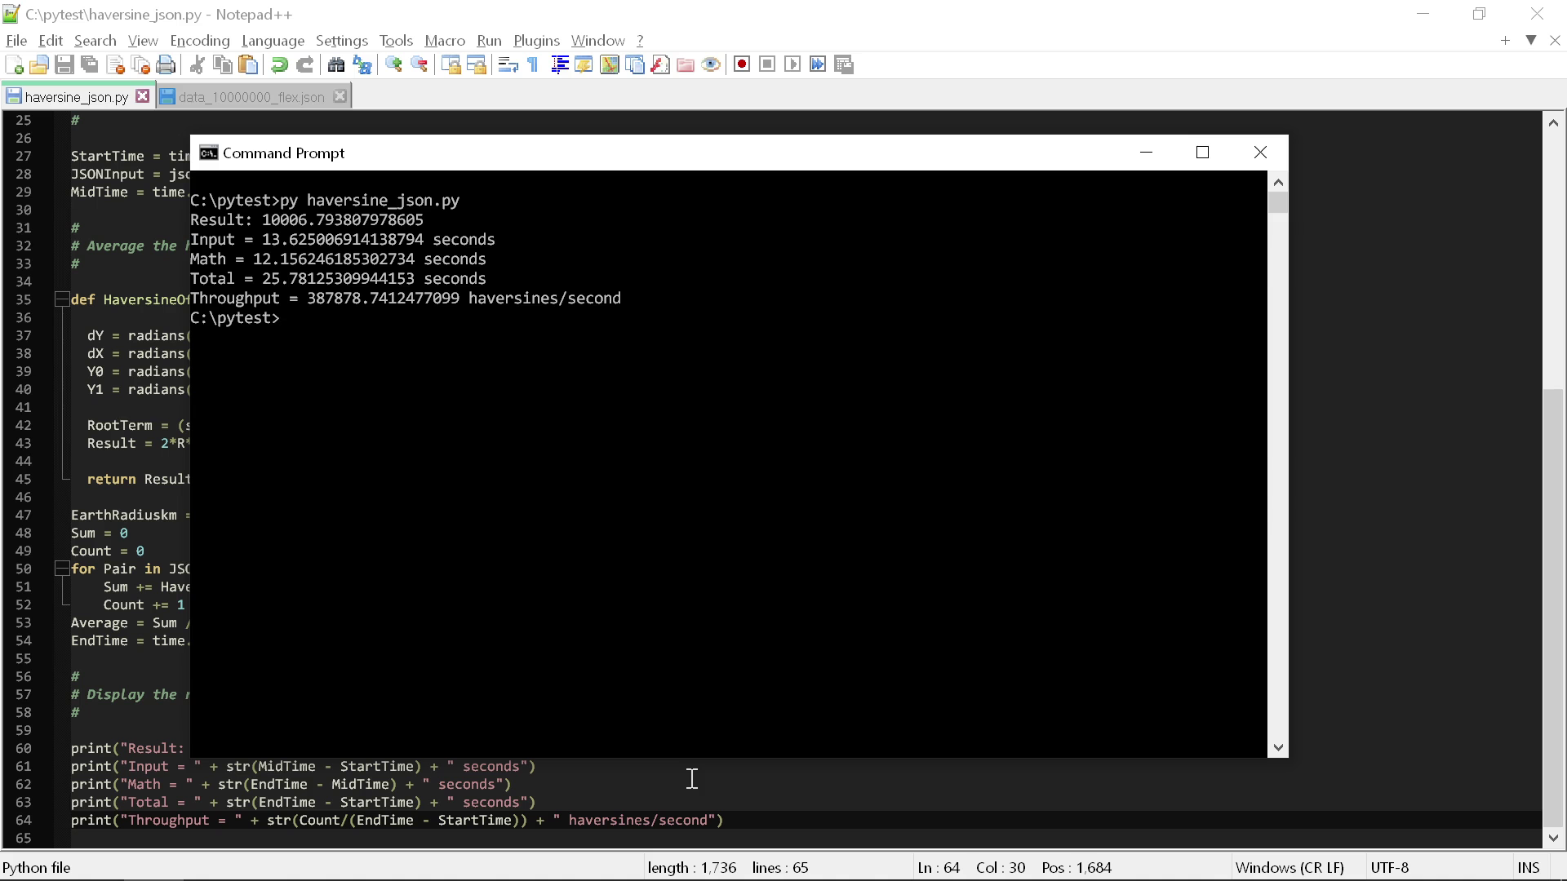The height and width of the screenshot is (881, 1567).
Task: Click the Undo arrow icon
Action: point(279,65)
